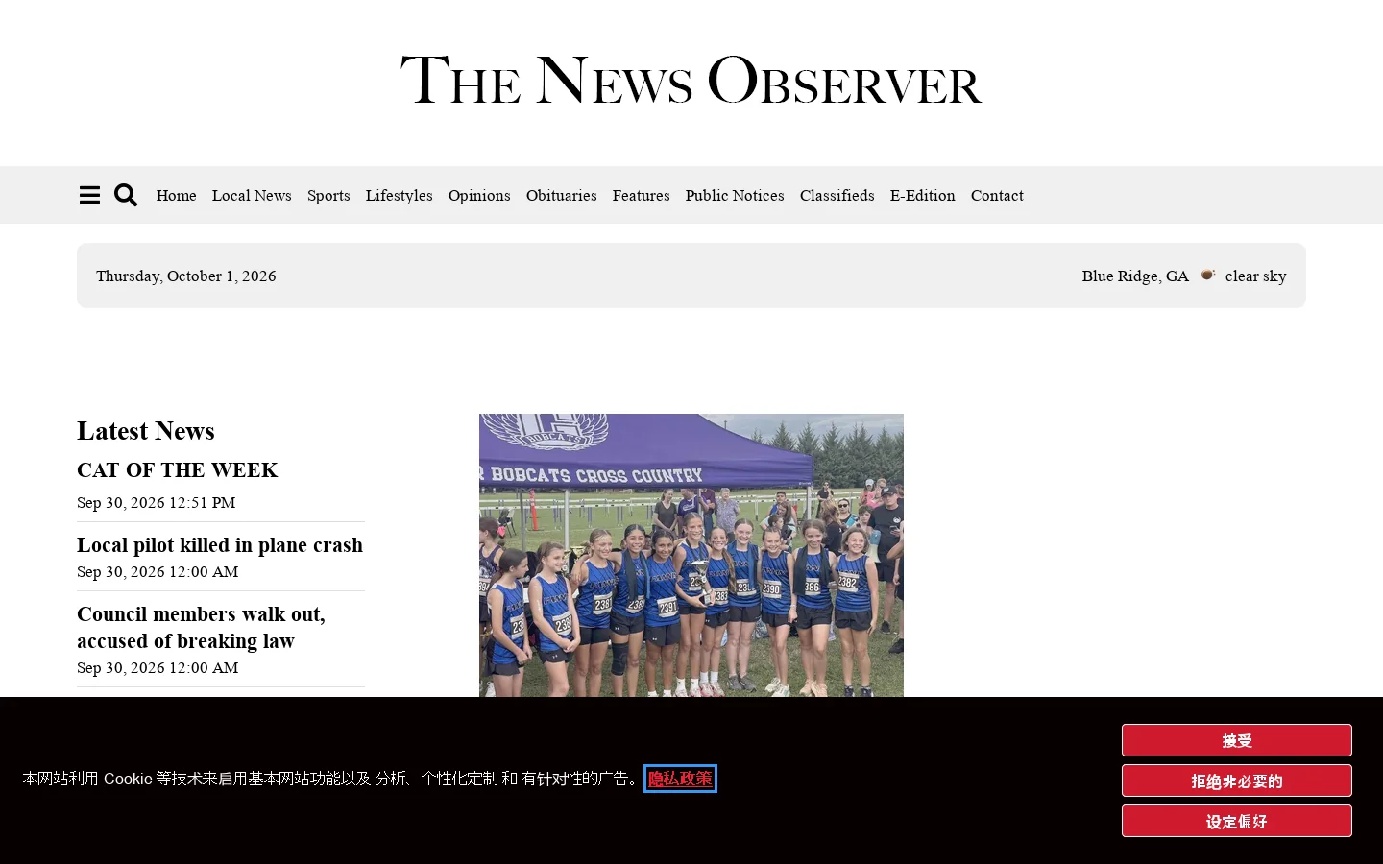The height and width of the screenshot is (864, 1383).
Task: Open the Local News section
Action: pyautogui.click(x=252, y=195)
